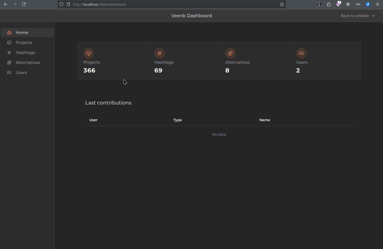Screen dimensions: 383x249
Task: Open the uBlock Origin shield extension
Action: click(x=348, y=4)
